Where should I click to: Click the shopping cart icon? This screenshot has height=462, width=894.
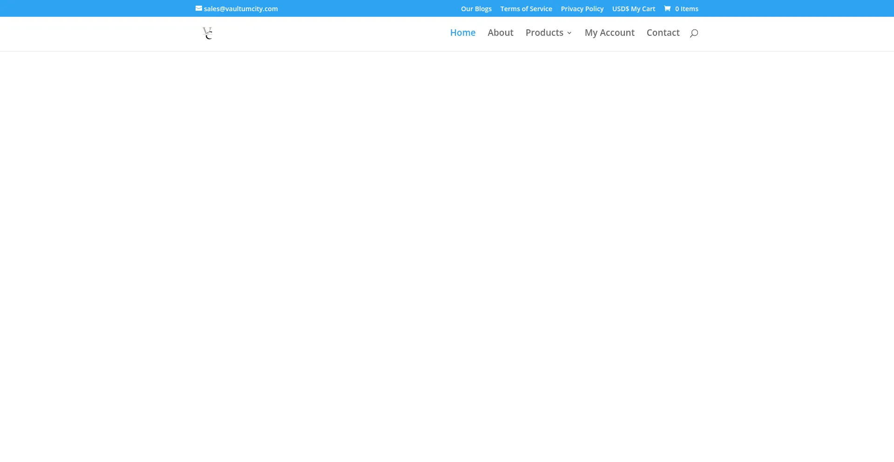[x=667, y=8]
